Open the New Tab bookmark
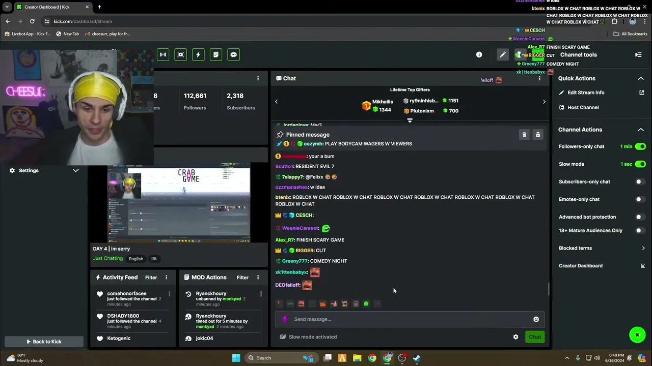The height and width of the screenshot is (366, 652). coord(68,34)
